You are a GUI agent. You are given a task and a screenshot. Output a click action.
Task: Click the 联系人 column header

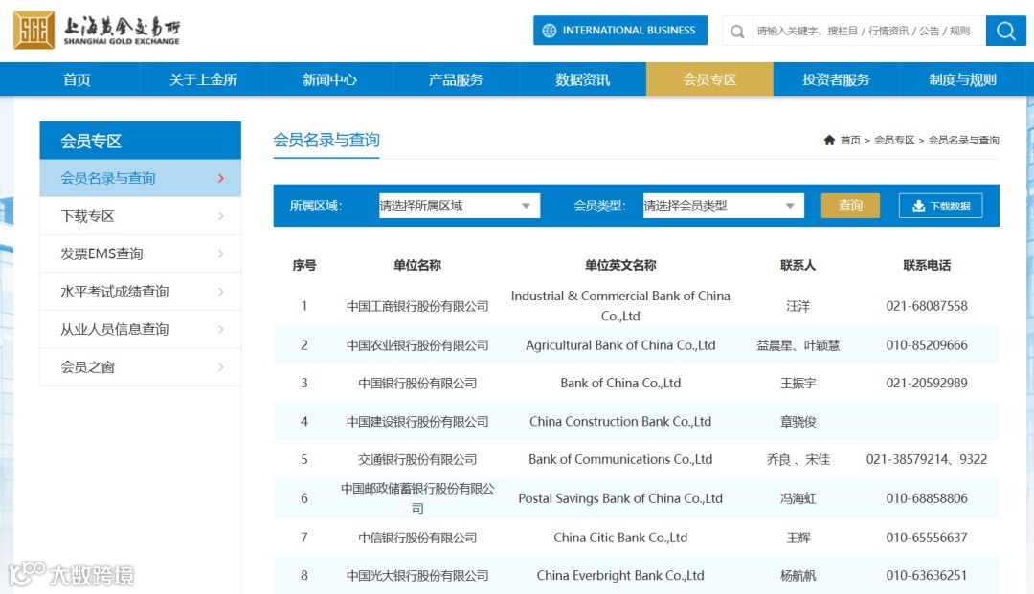point(798,265)
